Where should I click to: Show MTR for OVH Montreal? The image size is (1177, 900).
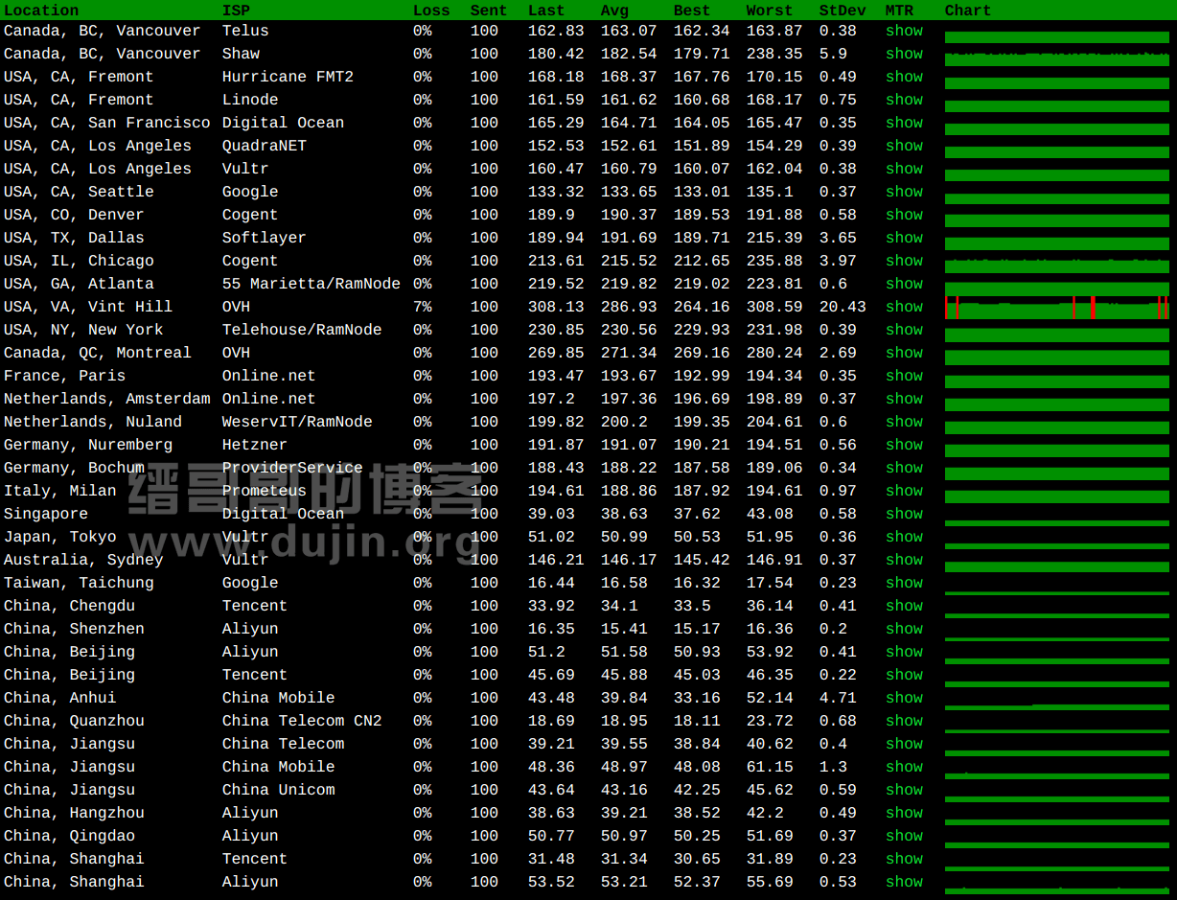point(904,353)
